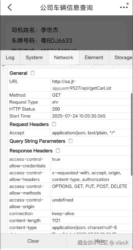
Task: Copy Response Headers with clipboard icon
Action: (x=58, y=151)
